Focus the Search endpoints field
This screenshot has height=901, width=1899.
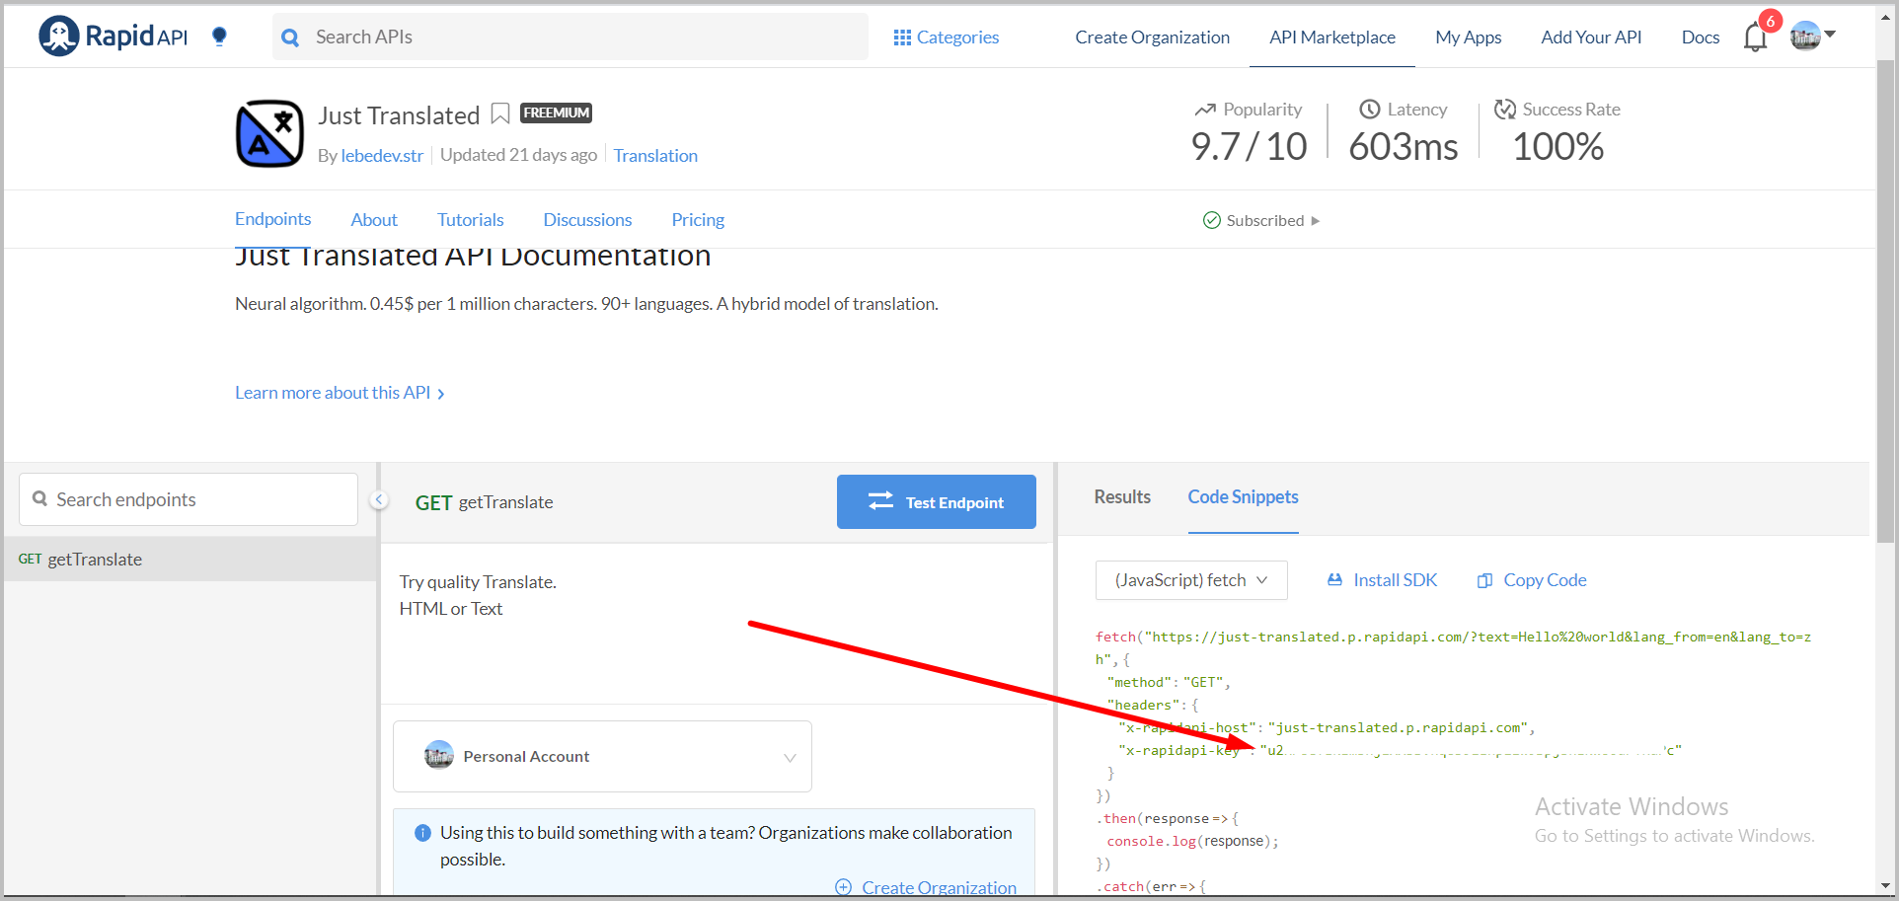click(189, 499)
